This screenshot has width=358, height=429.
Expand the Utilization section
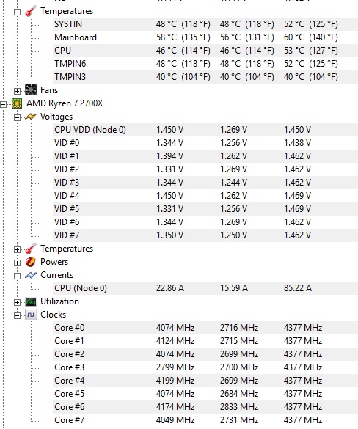coord(17,302)
